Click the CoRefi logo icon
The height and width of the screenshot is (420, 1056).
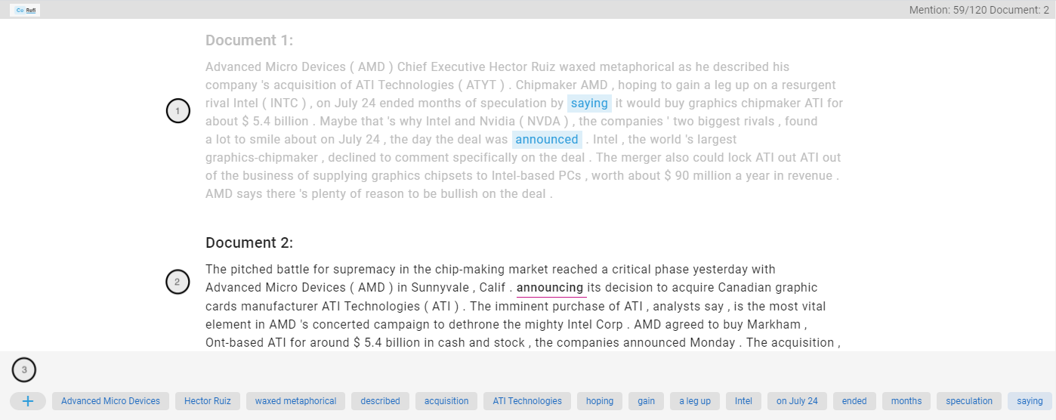26,10
